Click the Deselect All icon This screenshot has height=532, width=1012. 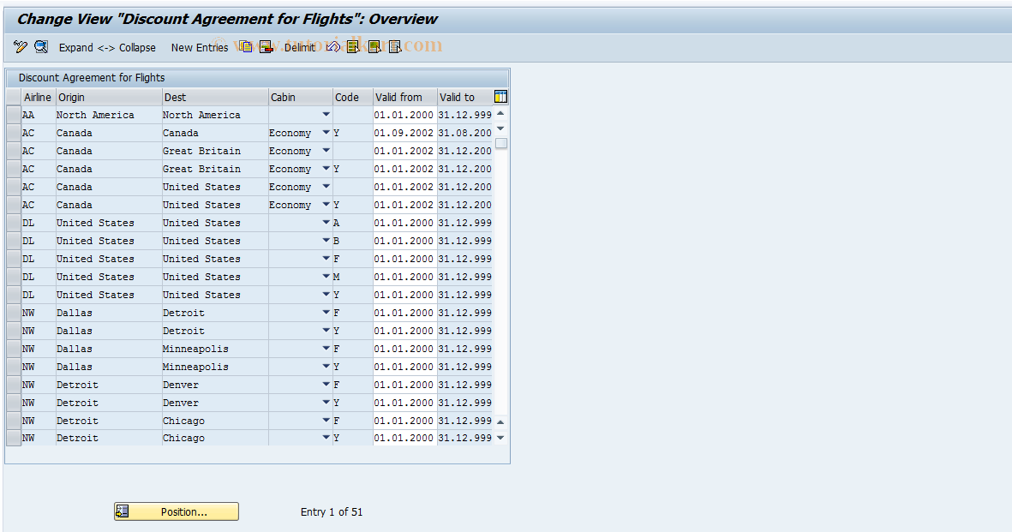(395, 47)
